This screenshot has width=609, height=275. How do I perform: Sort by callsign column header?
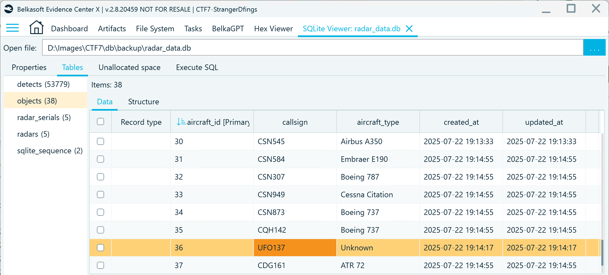pos(295,122)
